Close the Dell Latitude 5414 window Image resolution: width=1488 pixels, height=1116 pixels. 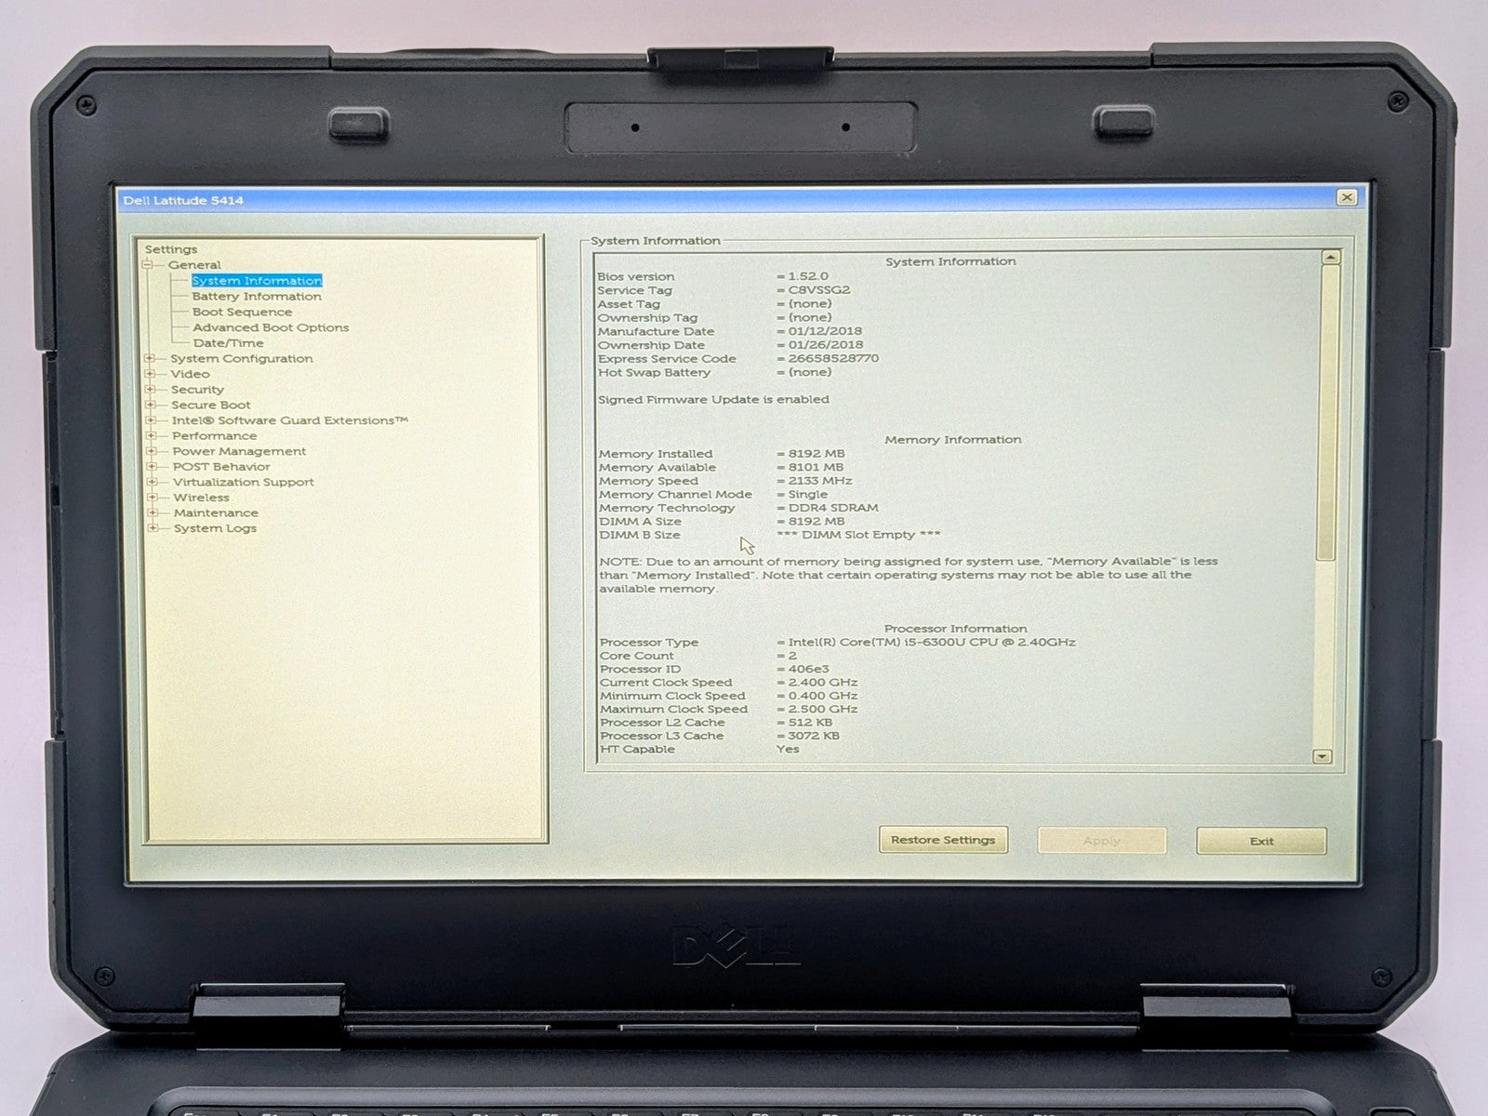(x=1347, y=197)
